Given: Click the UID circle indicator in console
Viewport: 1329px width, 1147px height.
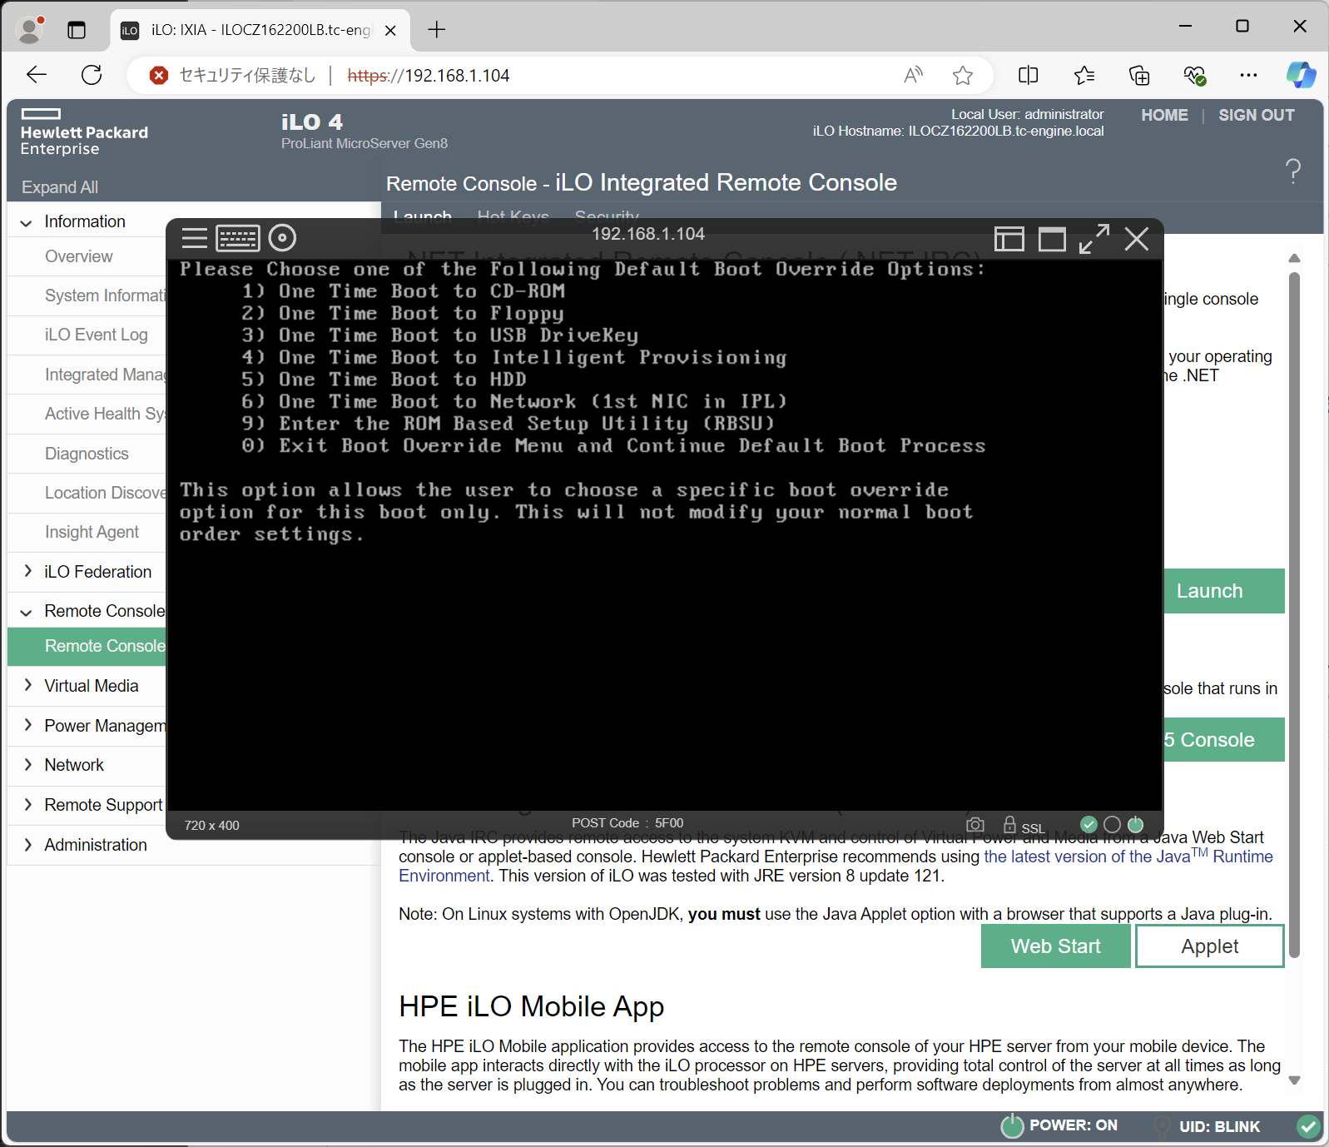Looking at the screenshot, I should 1112,824.
